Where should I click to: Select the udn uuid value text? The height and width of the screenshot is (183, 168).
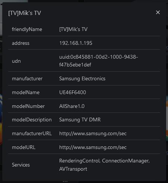99,61
